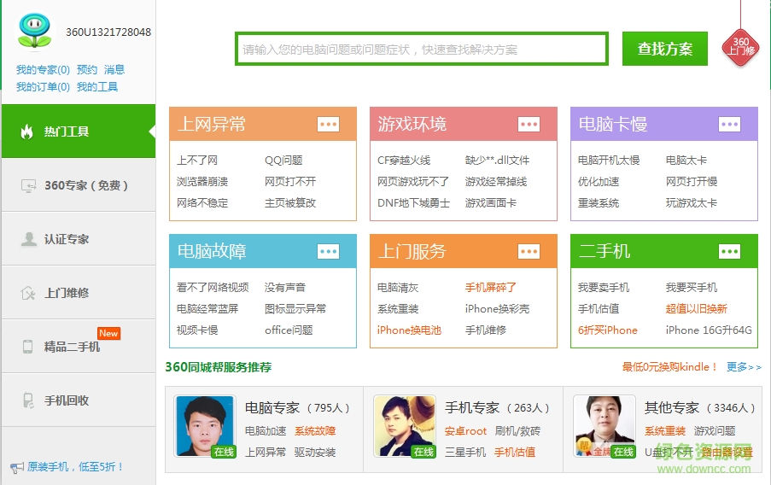Select 上不了网 under 上网异常
The width and height of the screenshot is (771, 485).
(197, 161)
